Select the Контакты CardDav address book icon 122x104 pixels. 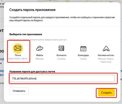coord(61,48)
